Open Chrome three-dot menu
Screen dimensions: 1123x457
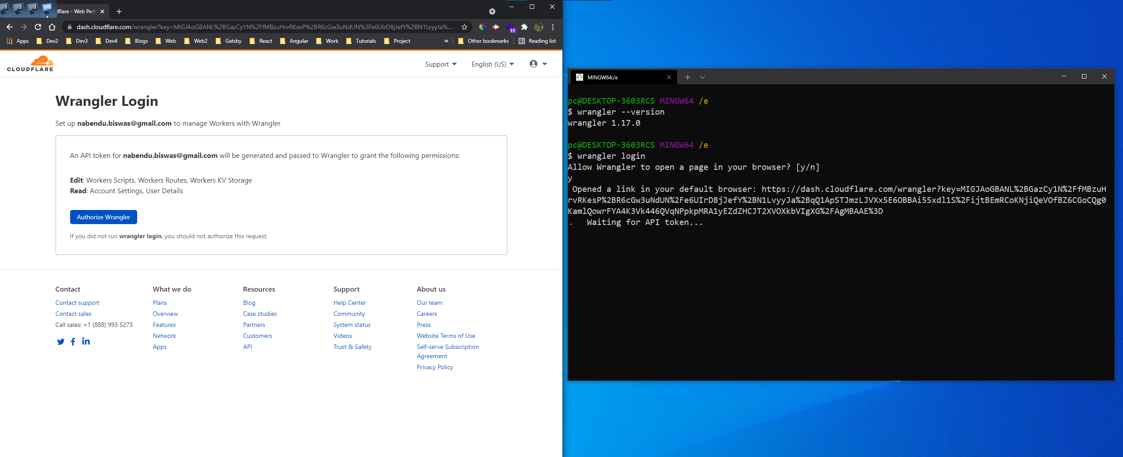point(553,27)
